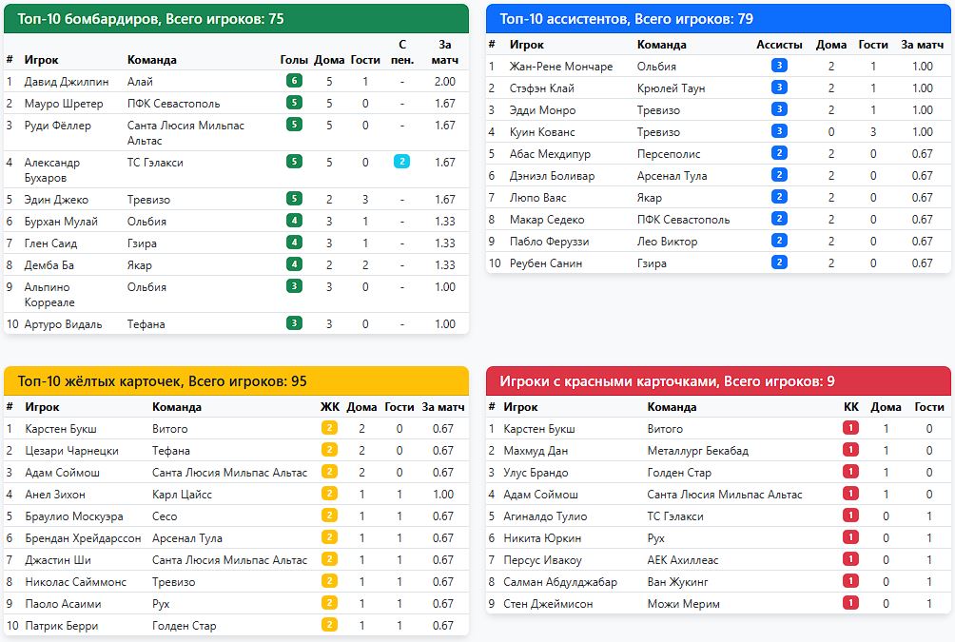Image resolution: width=955 pixels, height=642 pixels.
Task: Click Стен Джеймисон's red card badge
Action: [851, 603]
